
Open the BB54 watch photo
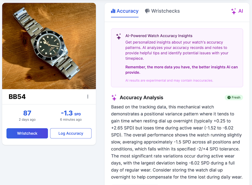pos(49,46)
